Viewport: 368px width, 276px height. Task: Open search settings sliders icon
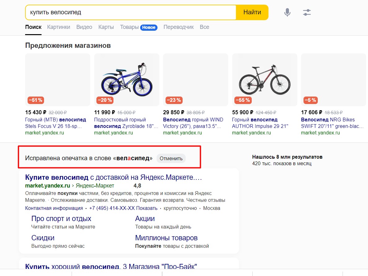pyautogui.click(x=307, y=12)
